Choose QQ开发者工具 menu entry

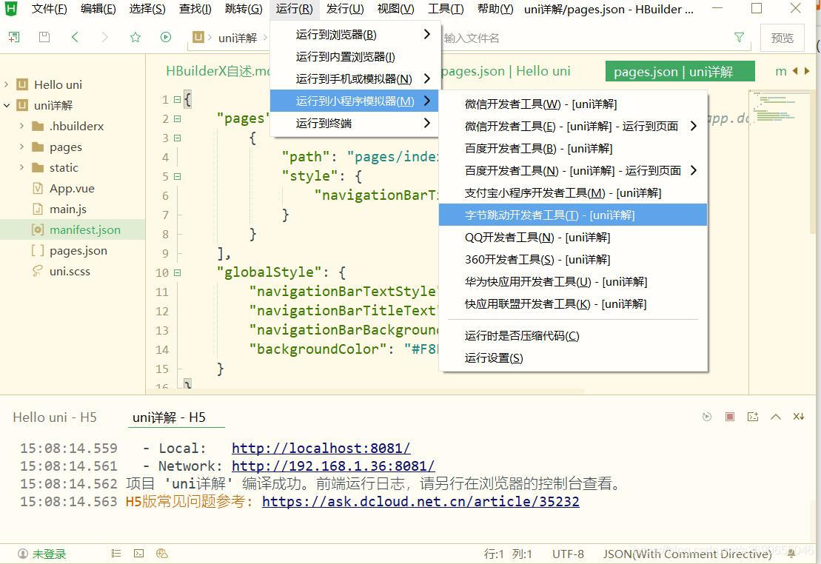pyautogui.click(x=573, y=238)
